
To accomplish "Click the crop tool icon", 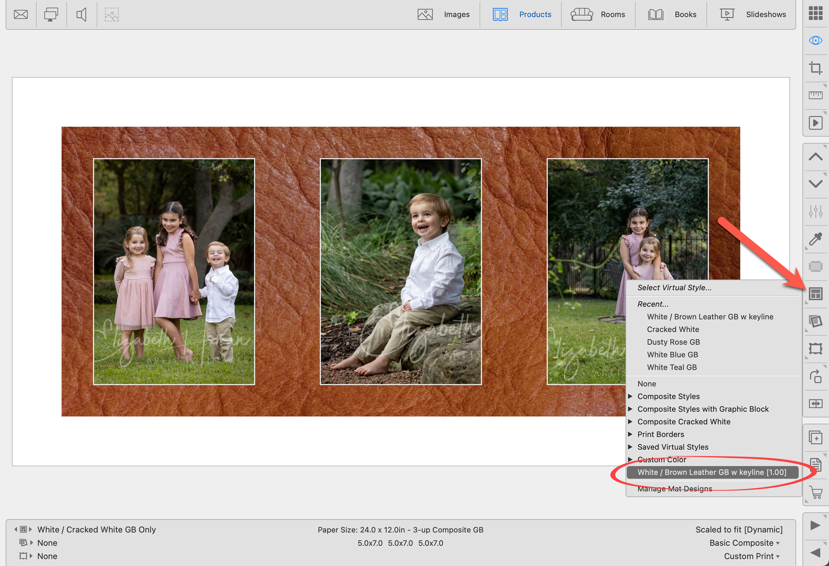I will [x=815, y=68].
